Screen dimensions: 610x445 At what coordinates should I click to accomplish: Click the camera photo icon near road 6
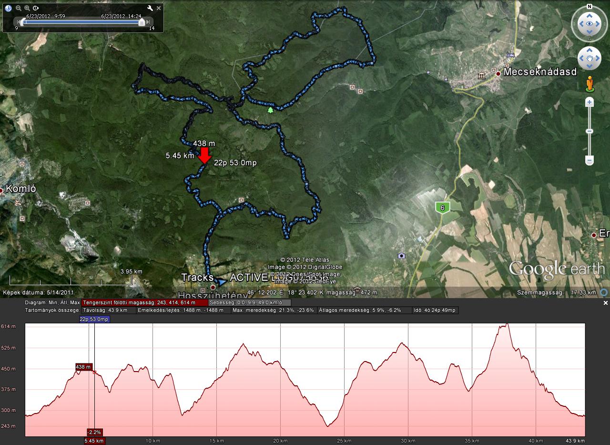point(401,256)
